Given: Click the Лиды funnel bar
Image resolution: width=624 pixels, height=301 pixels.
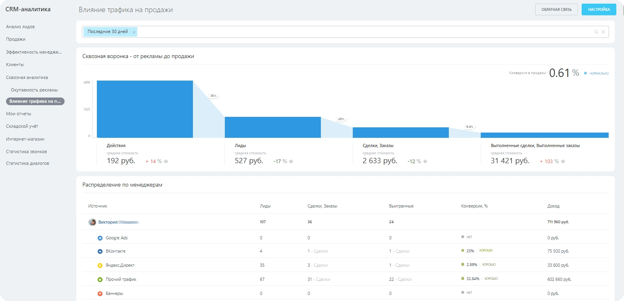Looking at the screenshot, I should click(273, 127).
